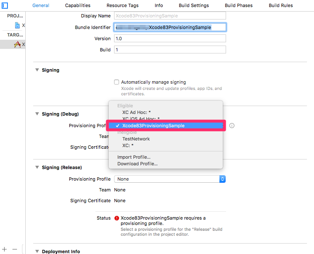This screenshot has width=314, height=254.
Task: Open the Build Rules tab
Action: tap(280, 5)
